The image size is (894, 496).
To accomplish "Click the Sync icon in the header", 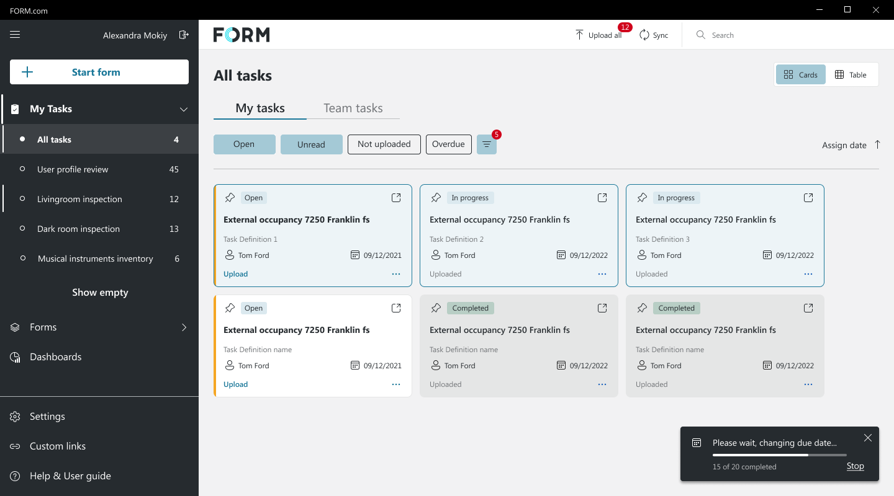I will pos(644,35).
